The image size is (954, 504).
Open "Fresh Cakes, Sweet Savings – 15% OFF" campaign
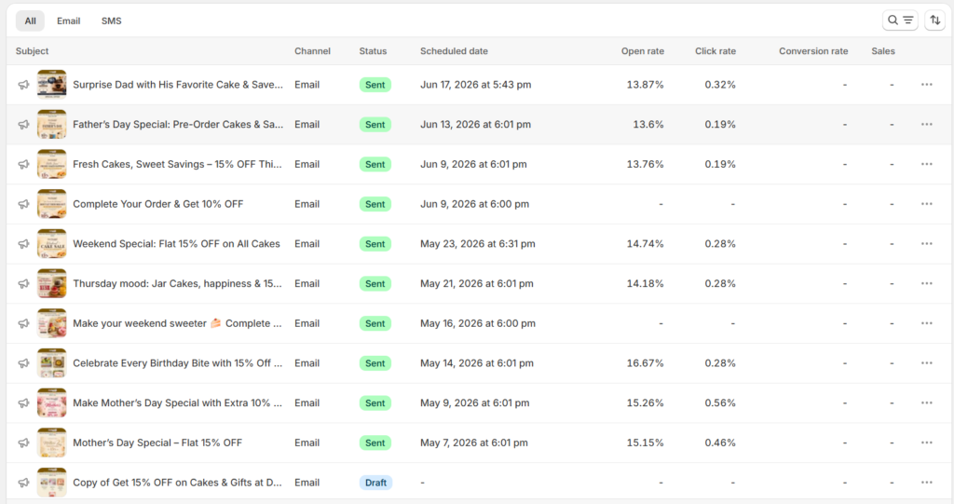(x=177, y=164)
